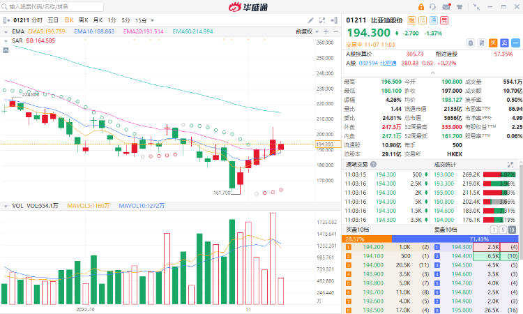This screenshot has width=523, height=314.
Task: Click orange 28.57% buy ratio bar
Action: [367, 239]
